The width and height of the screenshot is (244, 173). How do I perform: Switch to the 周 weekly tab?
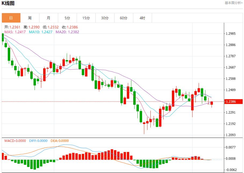30,18
